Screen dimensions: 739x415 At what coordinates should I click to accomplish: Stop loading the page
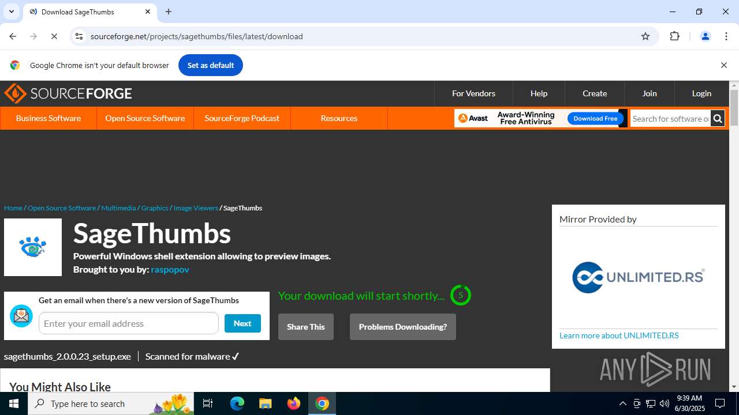tap(54, 36)
